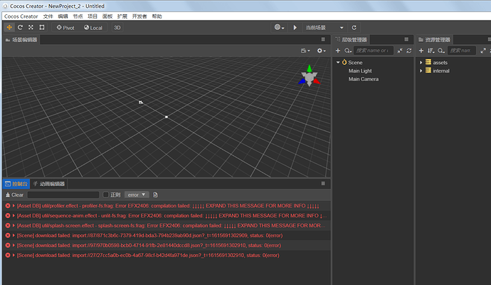Screen dimensions: 491x285
Task: Toggle Pivot gizmo mode
Action: (x=65, y=28)
